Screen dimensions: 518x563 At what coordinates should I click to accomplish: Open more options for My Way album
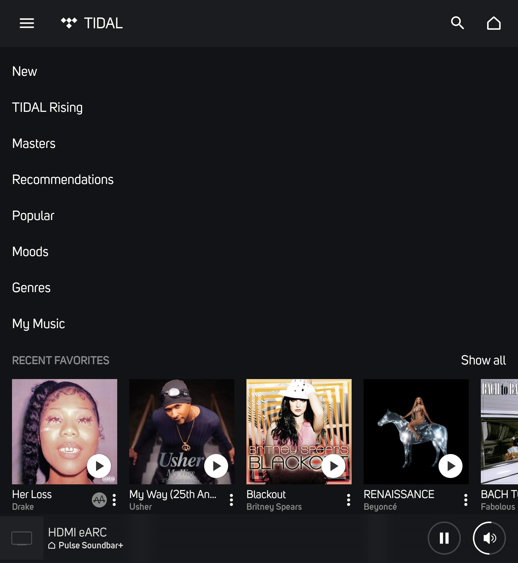(232, 500)
